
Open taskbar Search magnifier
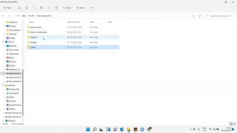point(95,129)
